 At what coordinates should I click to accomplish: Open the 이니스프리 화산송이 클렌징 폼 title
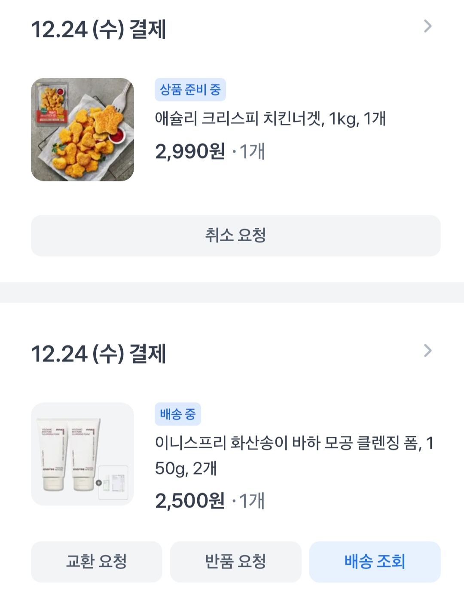click(294, 455)
